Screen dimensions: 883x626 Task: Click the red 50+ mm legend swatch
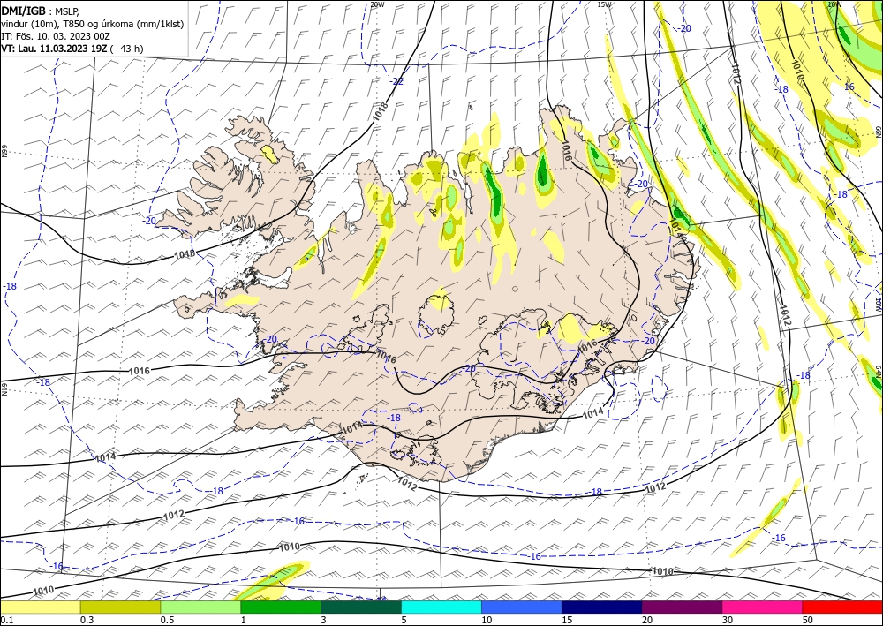(842, 607)
